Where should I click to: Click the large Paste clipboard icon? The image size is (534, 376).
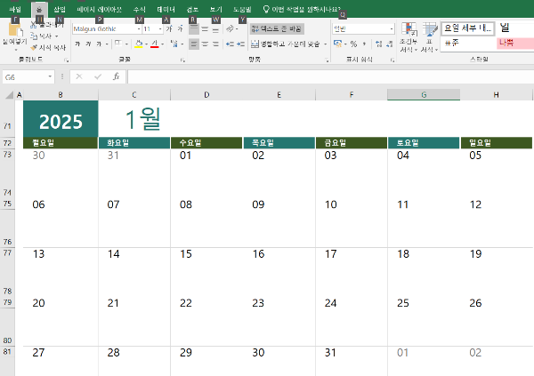pos(14,30)
